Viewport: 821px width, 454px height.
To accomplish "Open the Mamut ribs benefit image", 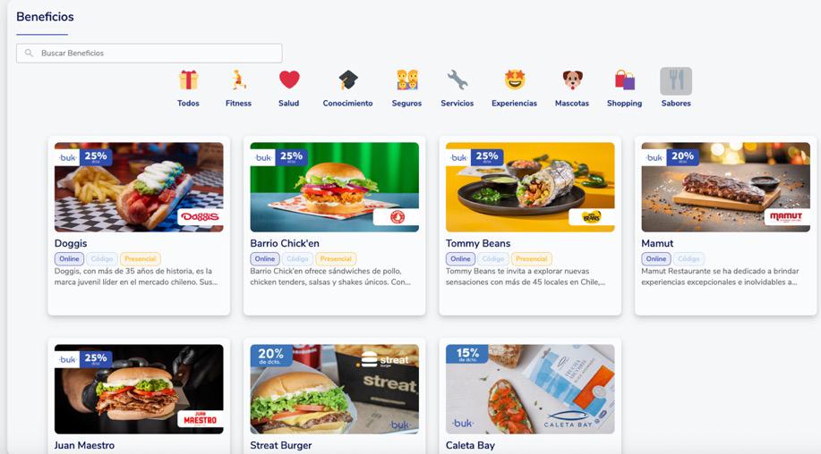I will pyautogui.click(x=726, y=187).
